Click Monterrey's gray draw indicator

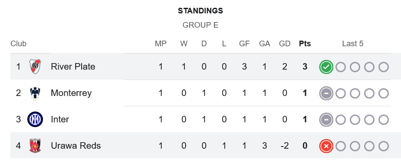pos(326,93)
